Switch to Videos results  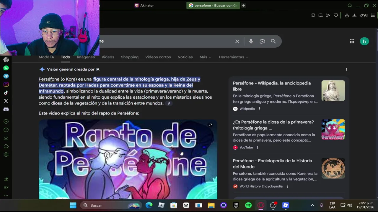point(108,57)
